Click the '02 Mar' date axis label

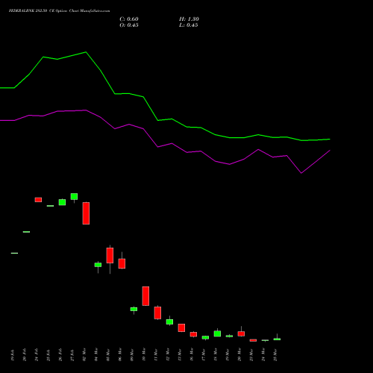click(84, 355)
